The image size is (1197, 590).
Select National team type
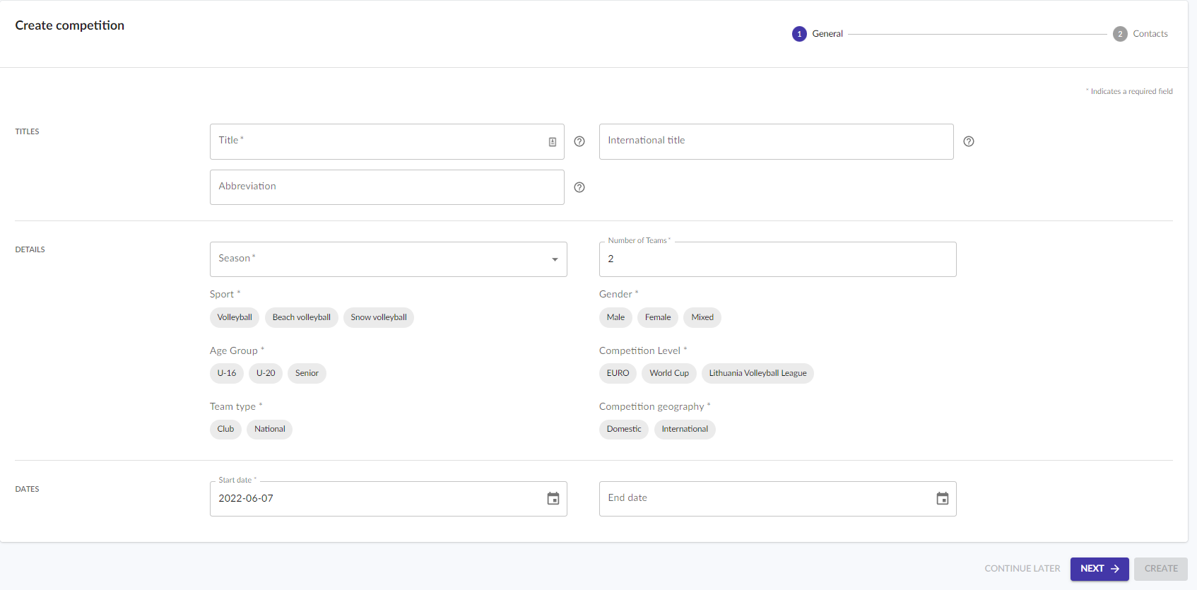pyautogui.click(x=270, y=429)
